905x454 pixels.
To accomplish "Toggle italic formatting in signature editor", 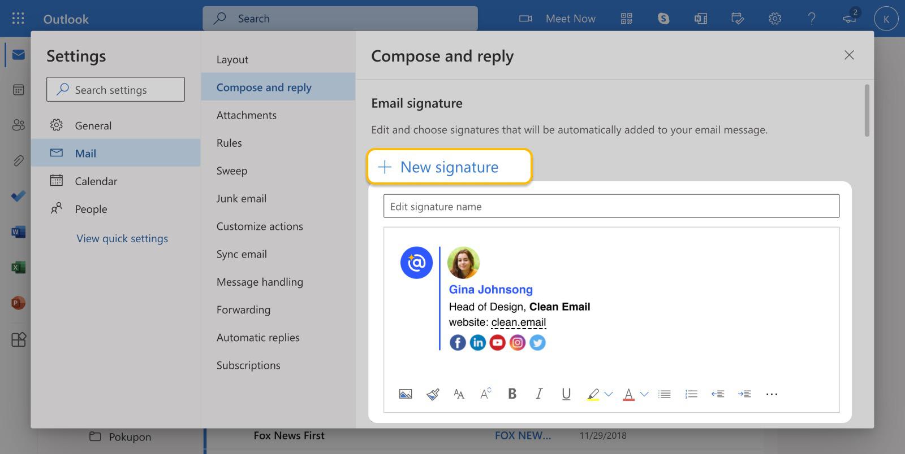I will click(x=539, y=394).
